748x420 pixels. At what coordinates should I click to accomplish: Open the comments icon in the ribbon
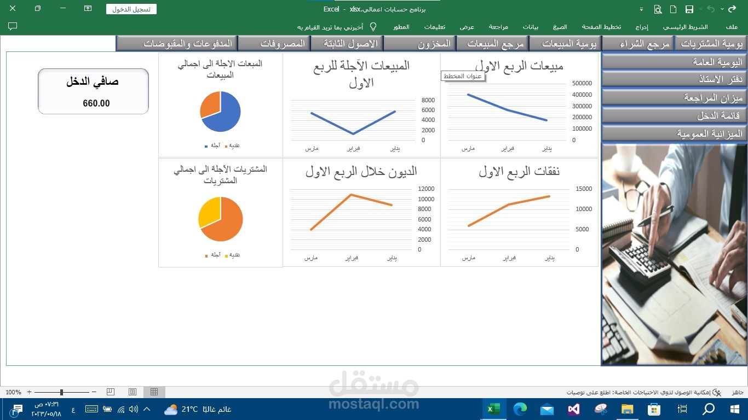pyautogui.click(x=13, y=26)
